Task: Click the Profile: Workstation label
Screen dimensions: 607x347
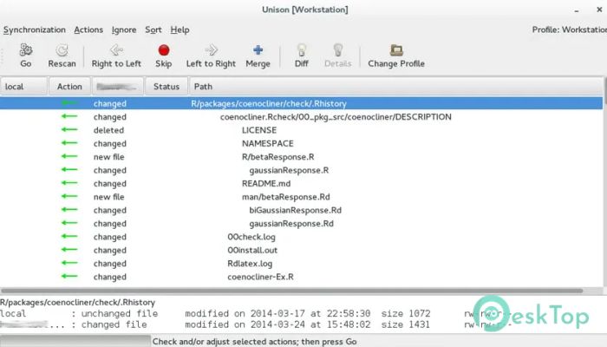Action: click(x=569, y=29)
